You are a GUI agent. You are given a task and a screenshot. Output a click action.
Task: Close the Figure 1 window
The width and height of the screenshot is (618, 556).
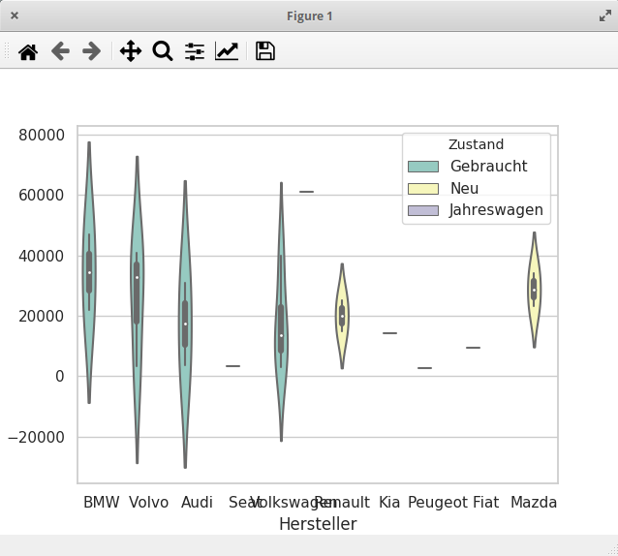15,15
